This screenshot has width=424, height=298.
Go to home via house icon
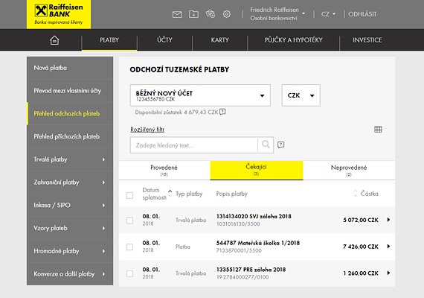[54, 40]
